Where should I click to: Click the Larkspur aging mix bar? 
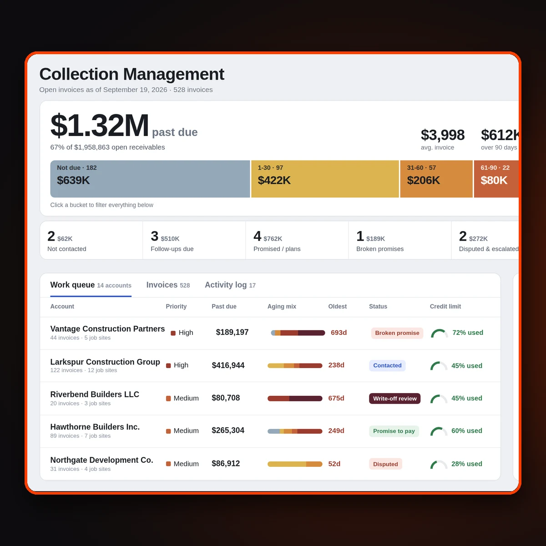click(295, 365)
